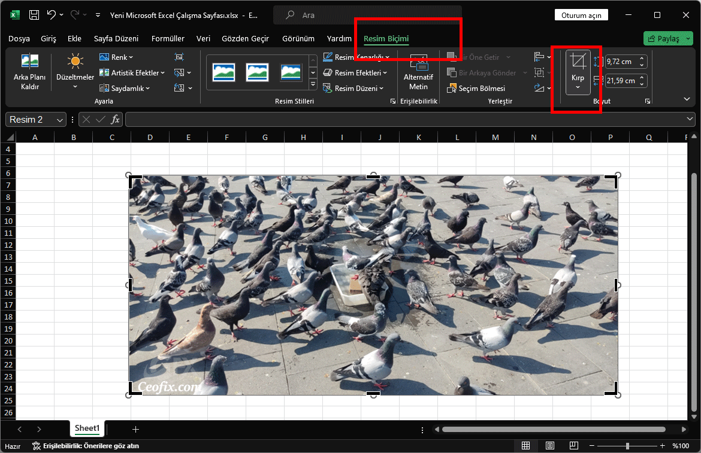The width and height of the screenshot is (701, 453).
Task: Switch to the Ekle tab
Action: click(74, 39)
